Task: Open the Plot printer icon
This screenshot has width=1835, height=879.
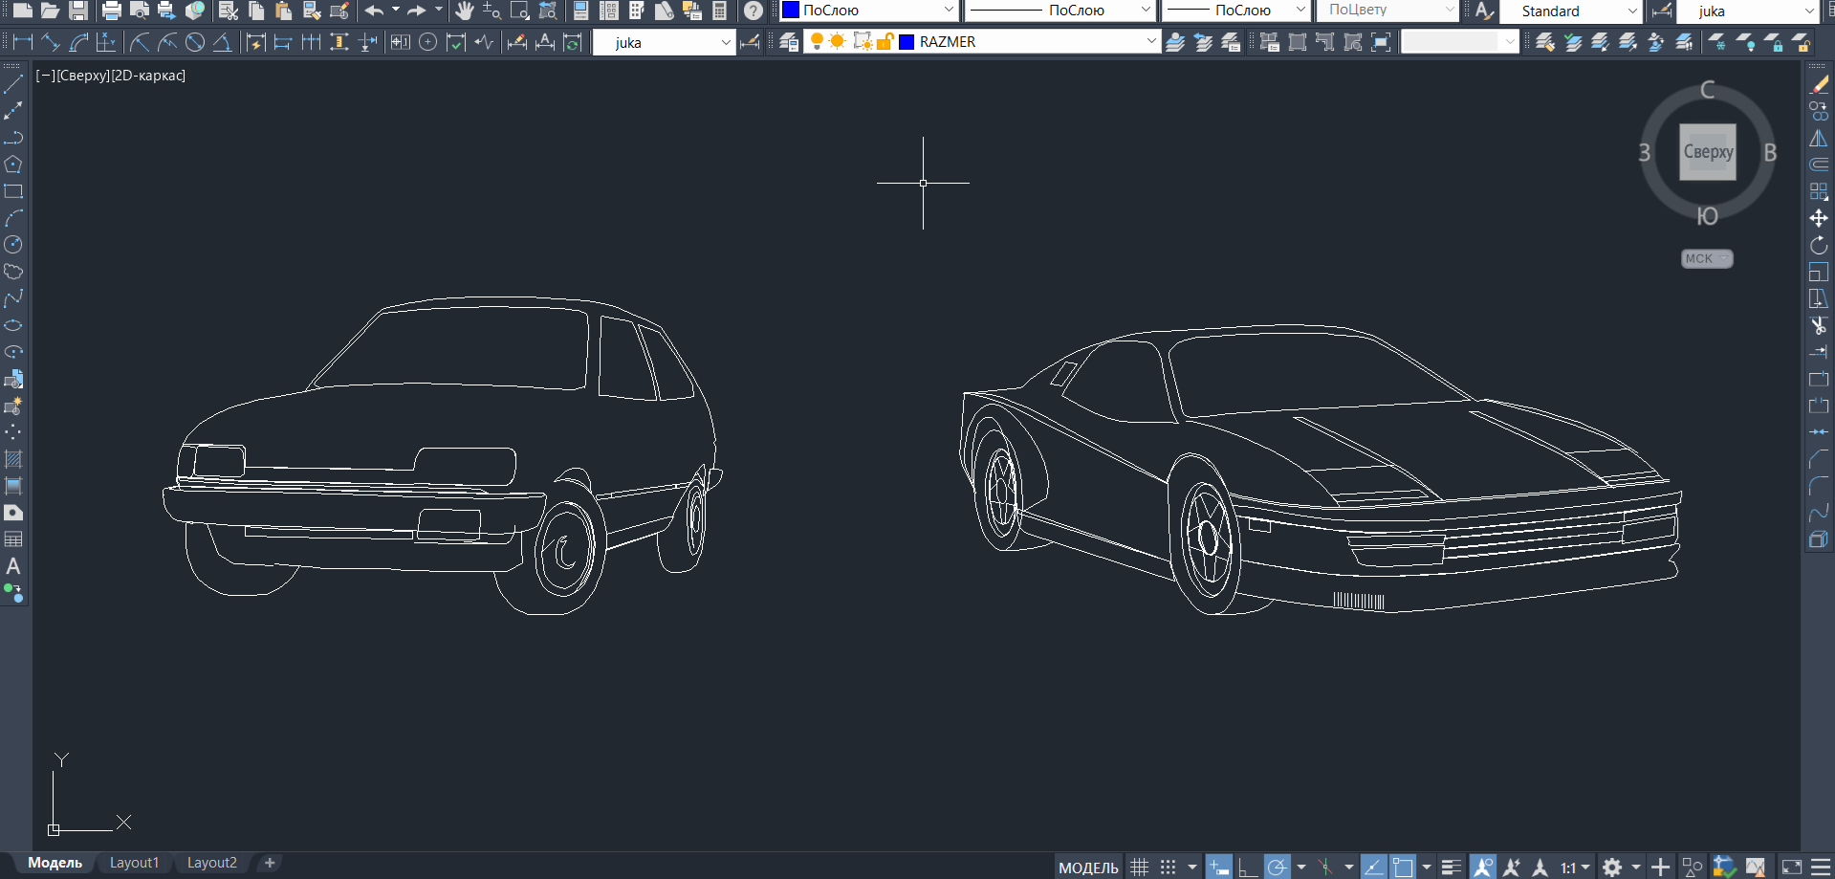Action: (111, 11)
